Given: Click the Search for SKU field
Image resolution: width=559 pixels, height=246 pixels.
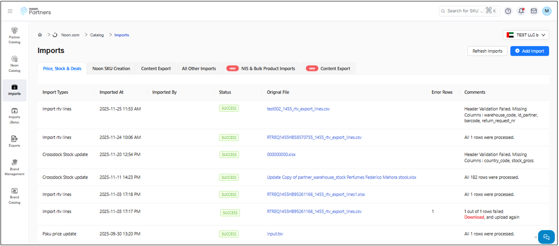Looking at the screenshot, I should point(466,11).
